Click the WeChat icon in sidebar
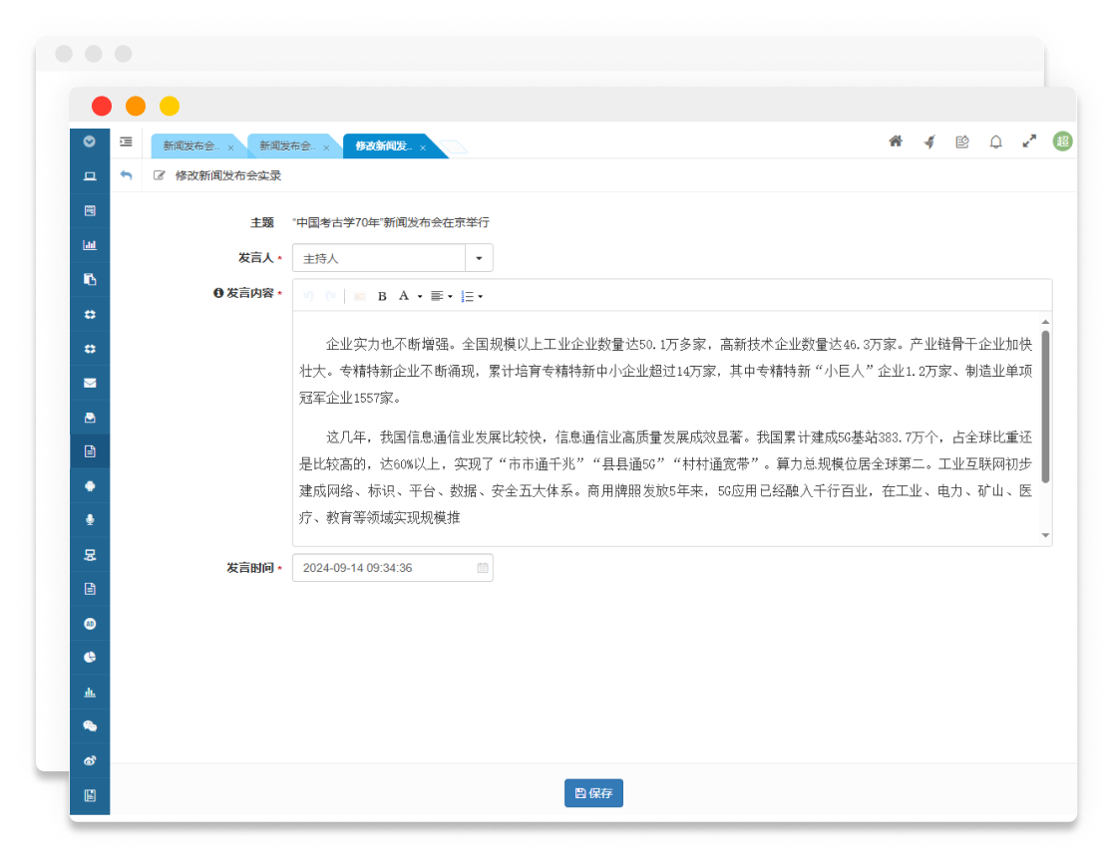 pos(90,726)
